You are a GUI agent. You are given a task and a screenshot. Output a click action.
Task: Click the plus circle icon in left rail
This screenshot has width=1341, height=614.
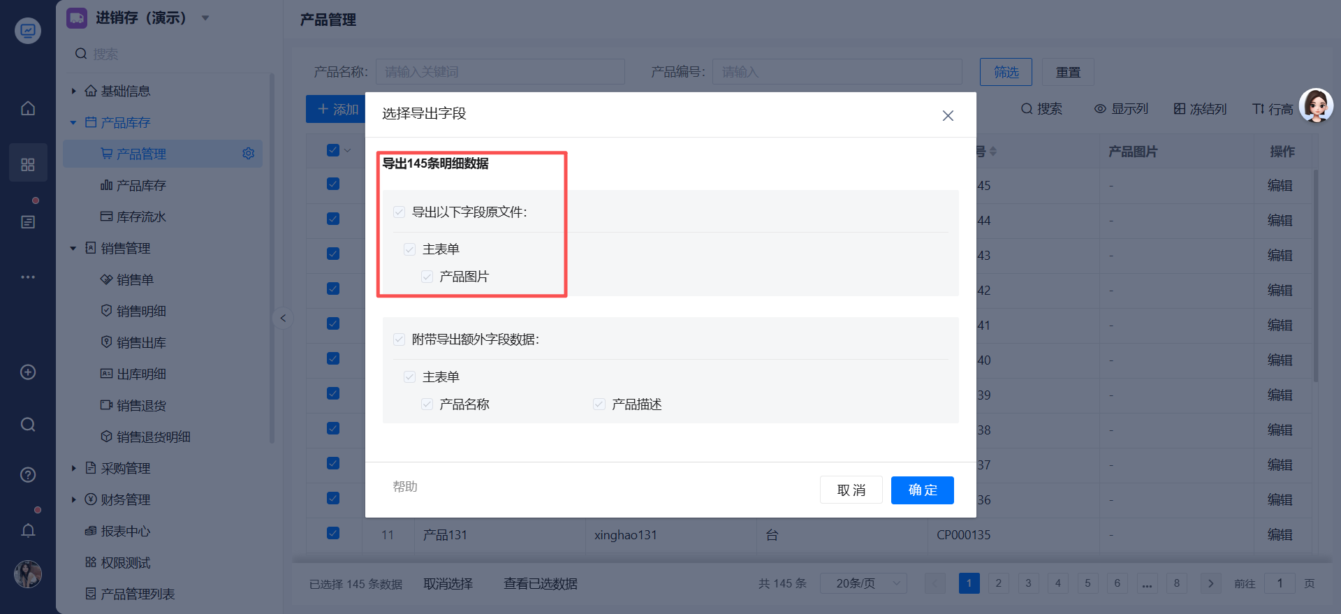point(28,372)
